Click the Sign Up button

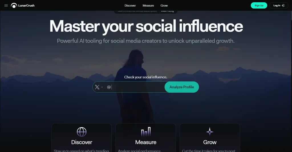click(x=259, y=5)
